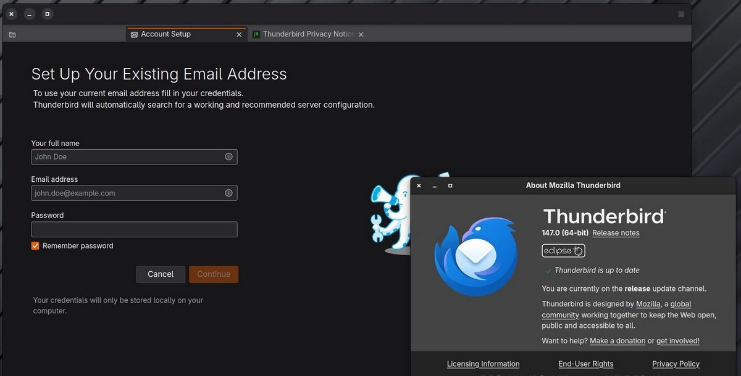Switch to Thunderbird Privacy Notice tab
Viewport: 741px width, 376px height.
[308, 35]
